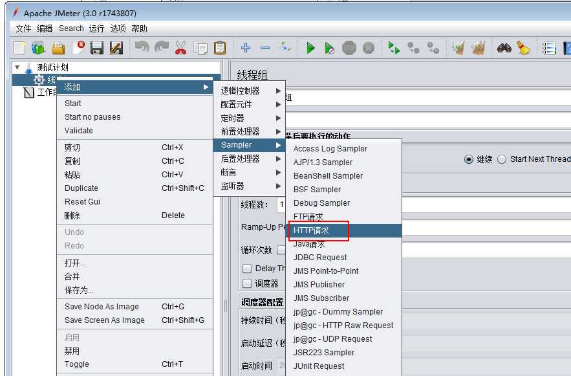Click the Shutdown test icon
Viewport: 571px width, 376px height.
369,48
